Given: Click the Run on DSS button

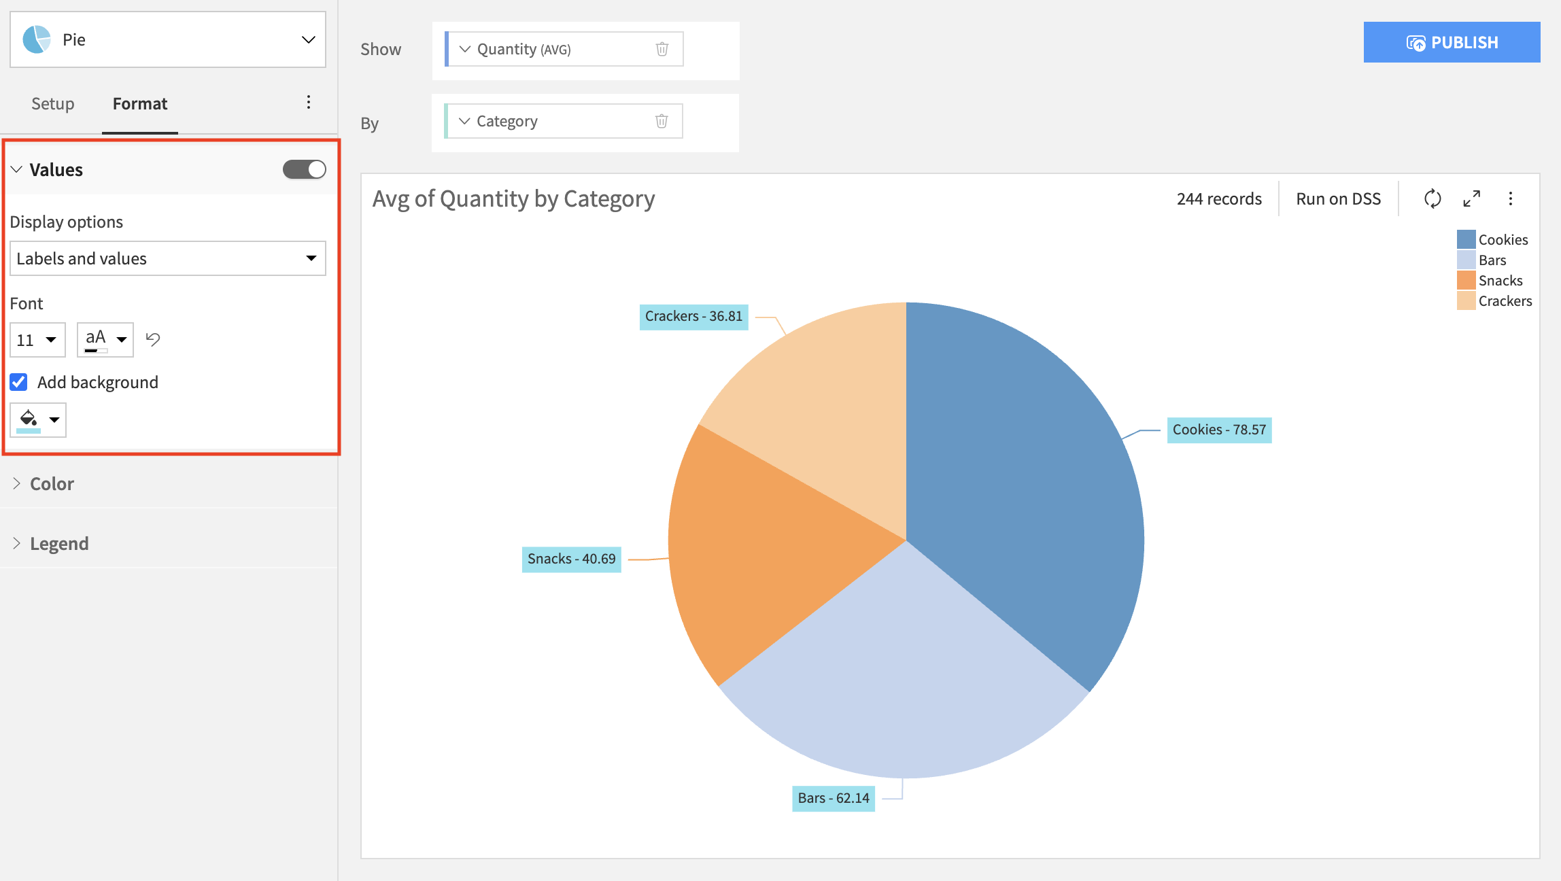Looking at the screenshot, I should [1338, 198].
